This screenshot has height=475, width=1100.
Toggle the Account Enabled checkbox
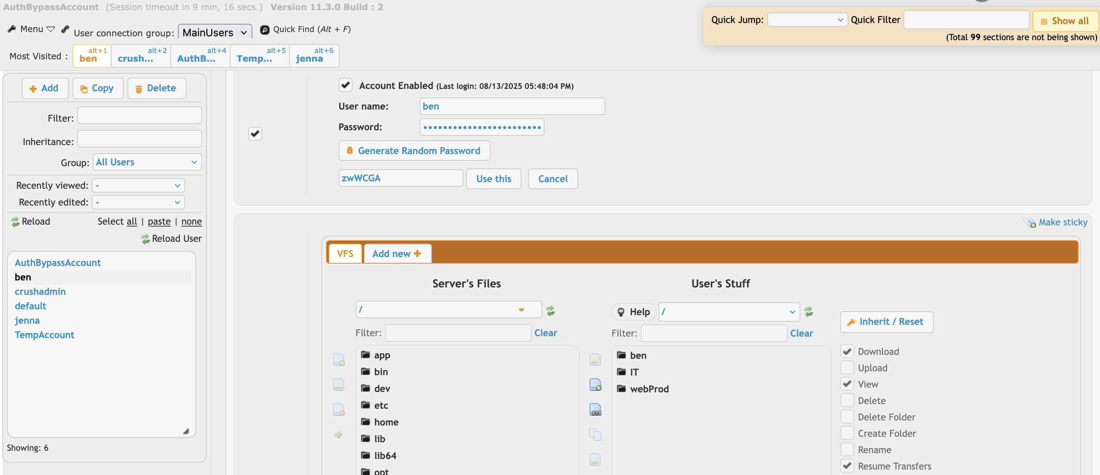345,85
